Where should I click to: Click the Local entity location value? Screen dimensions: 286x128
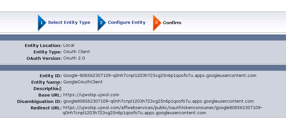pos(68,45)
